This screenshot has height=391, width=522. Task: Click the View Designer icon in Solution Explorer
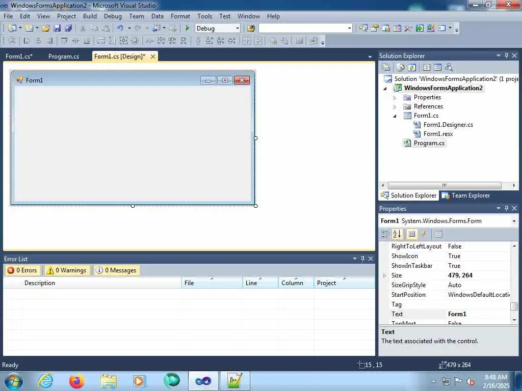point(438,68)
